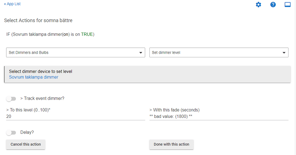Click the To this level input showing 20
This screenshot has height=155, width=296.
pyautogui.click(x=75, y=116)
